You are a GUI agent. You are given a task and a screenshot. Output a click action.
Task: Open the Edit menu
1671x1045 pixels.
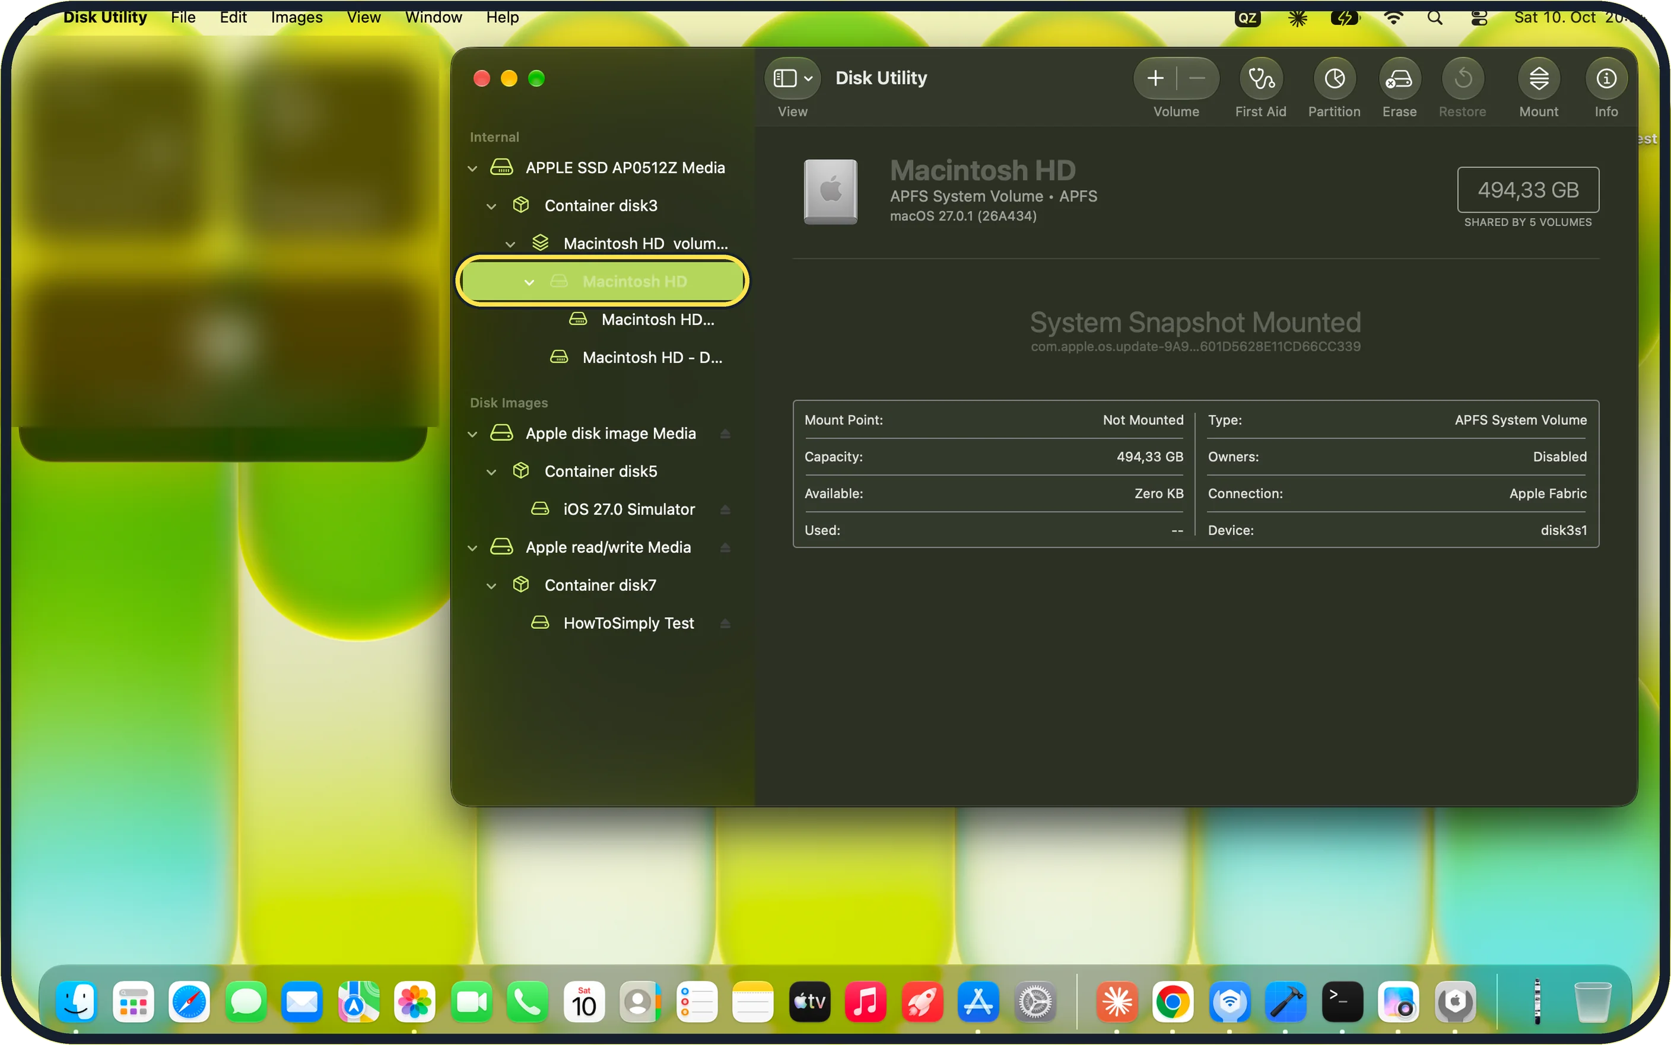coord(233,17)
